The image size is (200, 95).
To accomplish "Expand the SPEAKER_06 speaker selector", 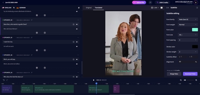I will [x=13, y=55].
